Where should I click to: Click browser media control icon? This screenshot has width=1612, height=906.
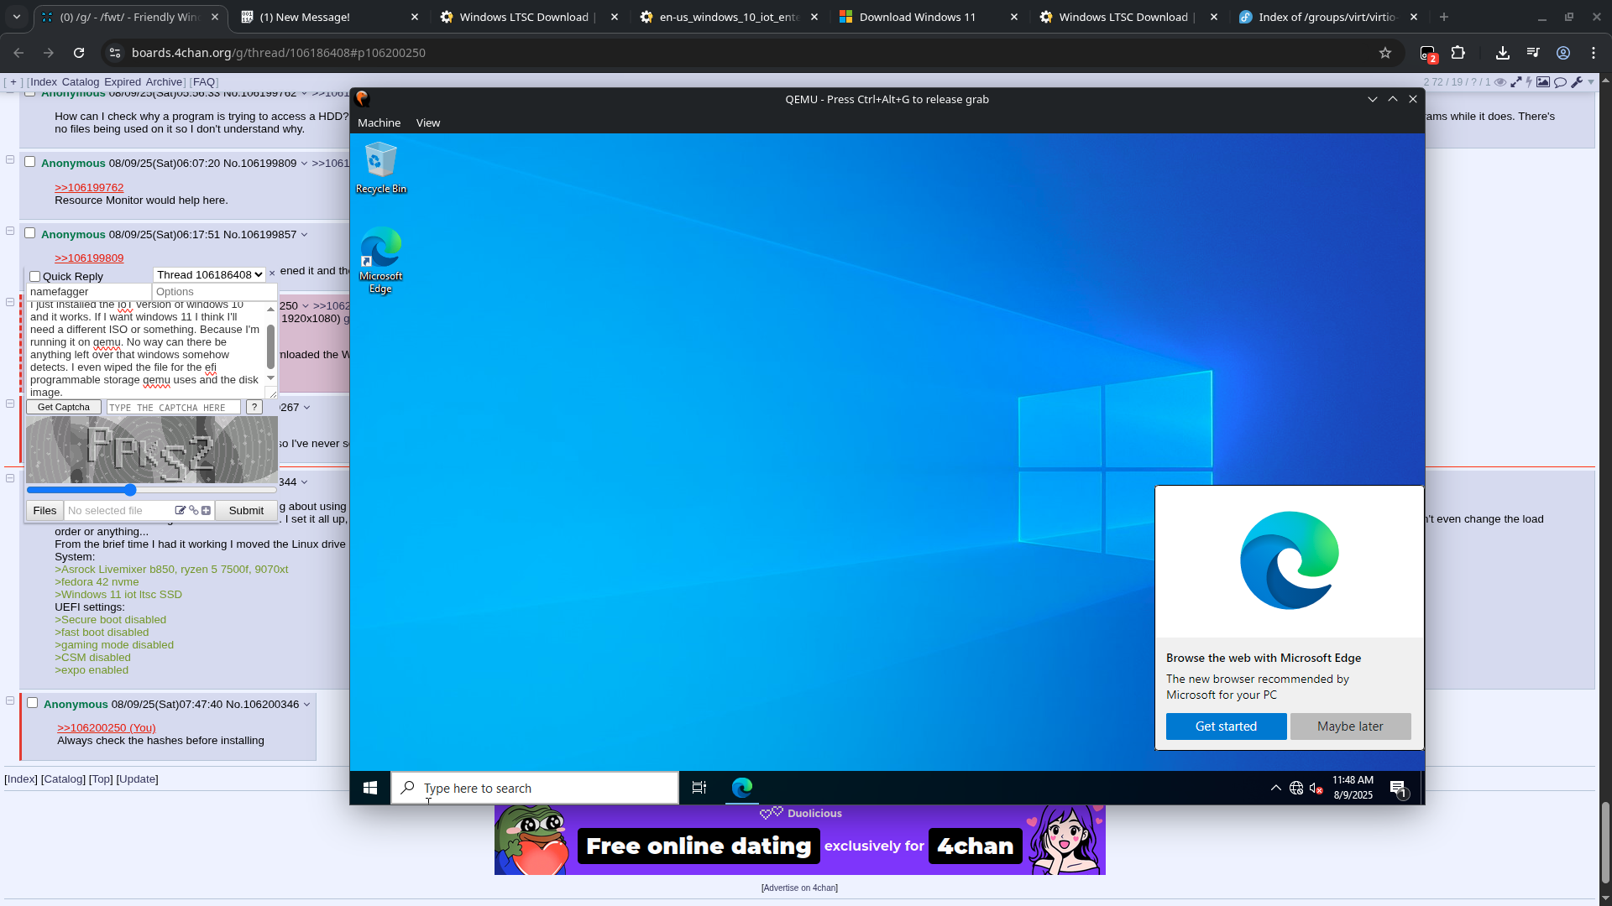coord(1533,53)
